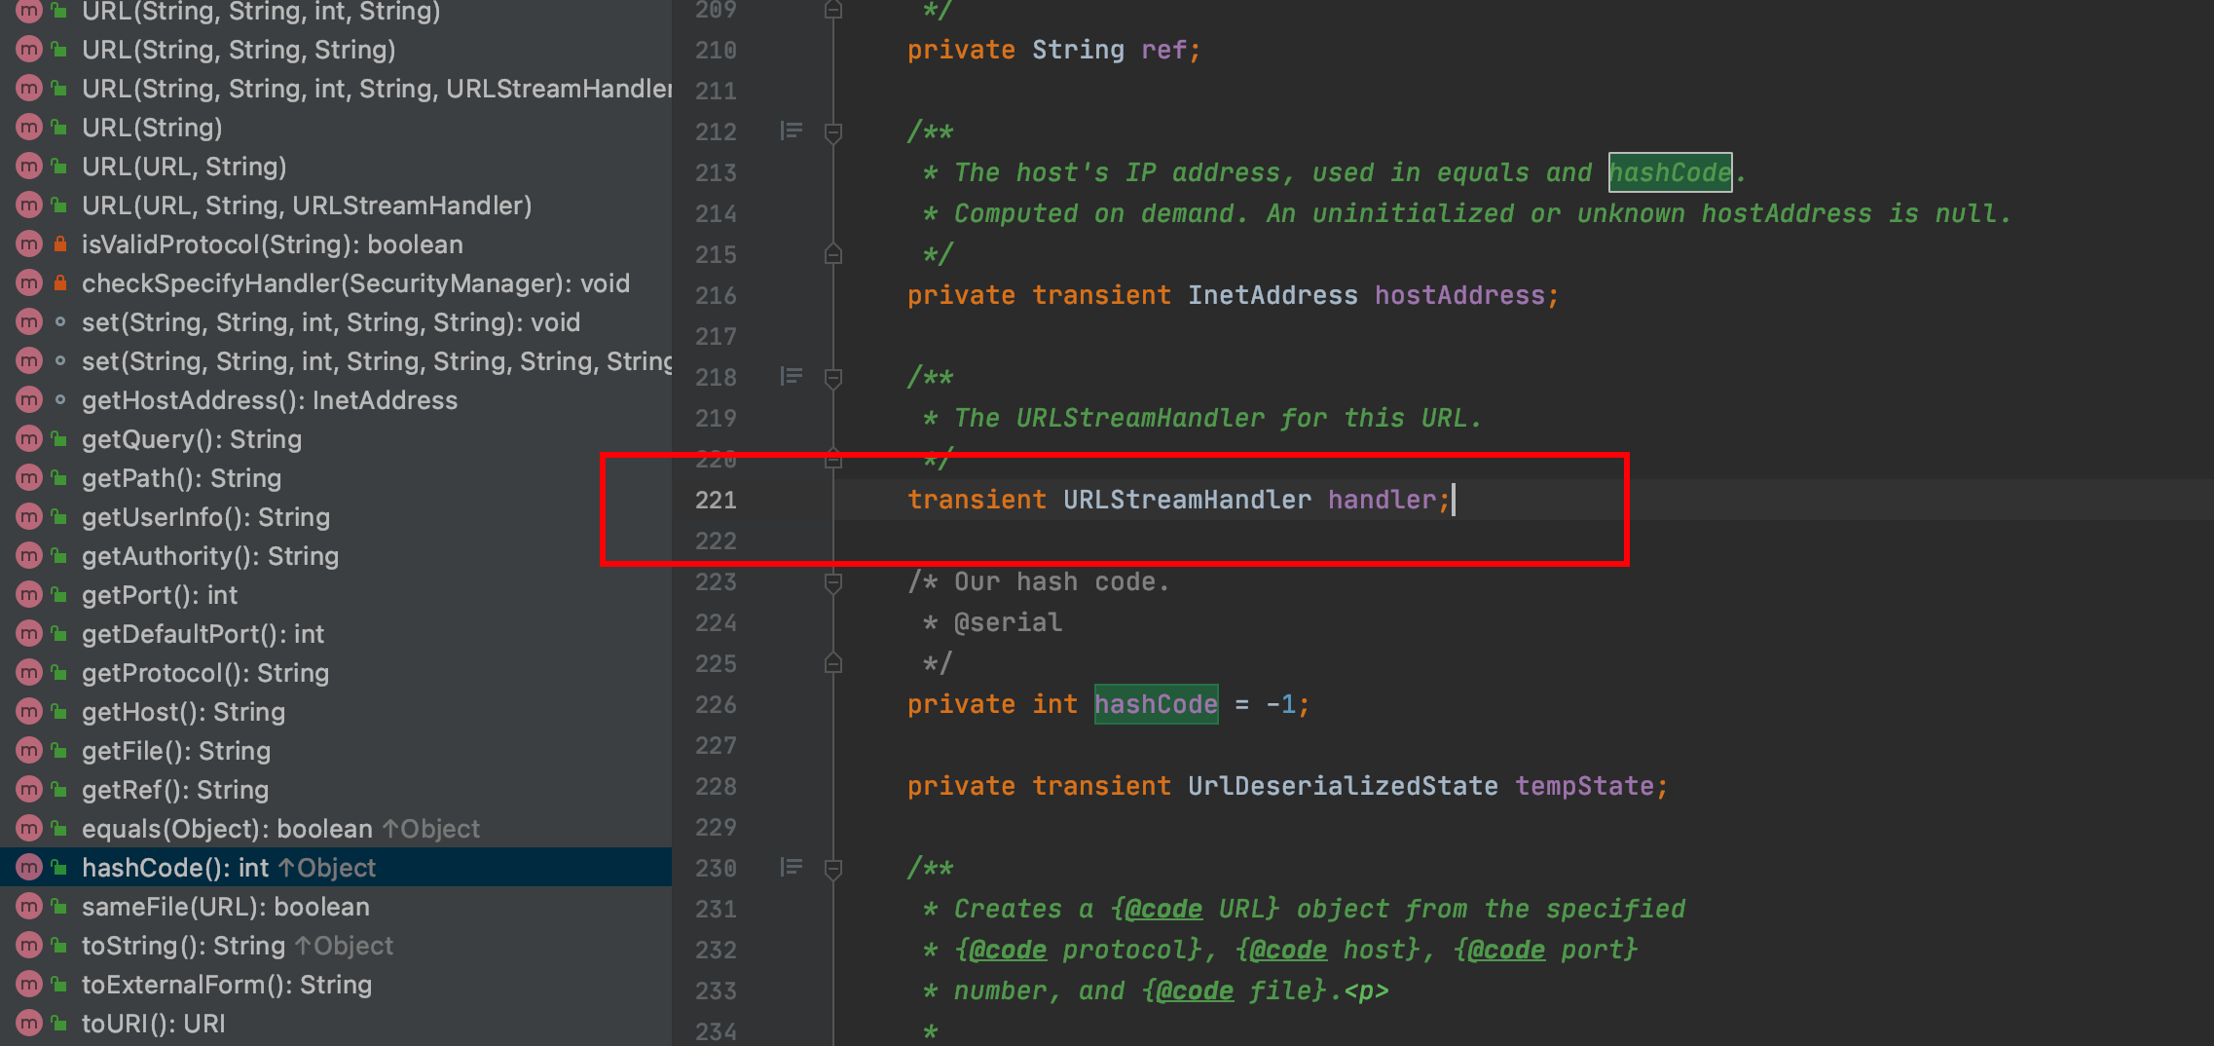
Task: Click private lock icon of isValidProtocol
Action: coord(60,243)
